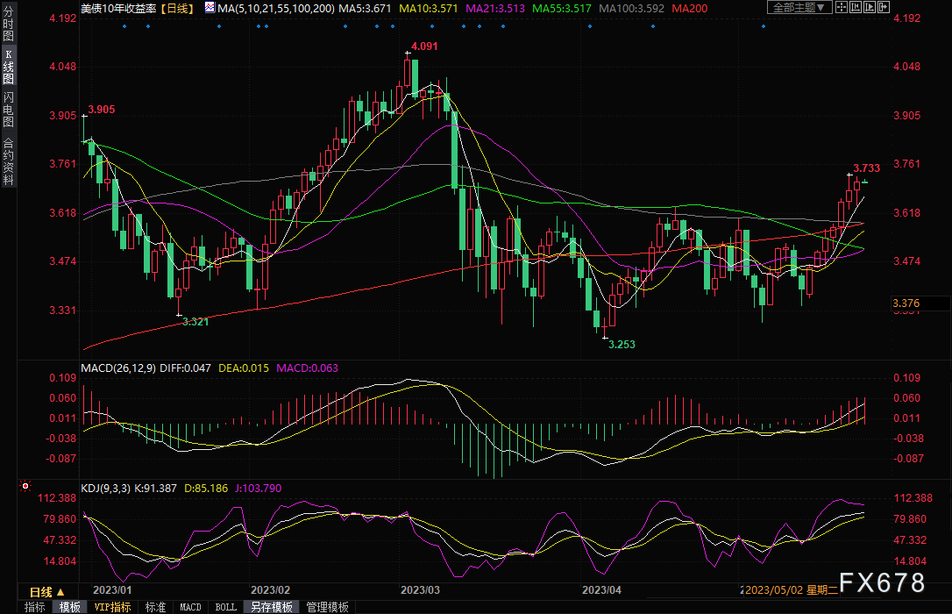The image size is (952, 614).
Task: Click the 3.376 price label on right axis
Action: coord(906,303)
